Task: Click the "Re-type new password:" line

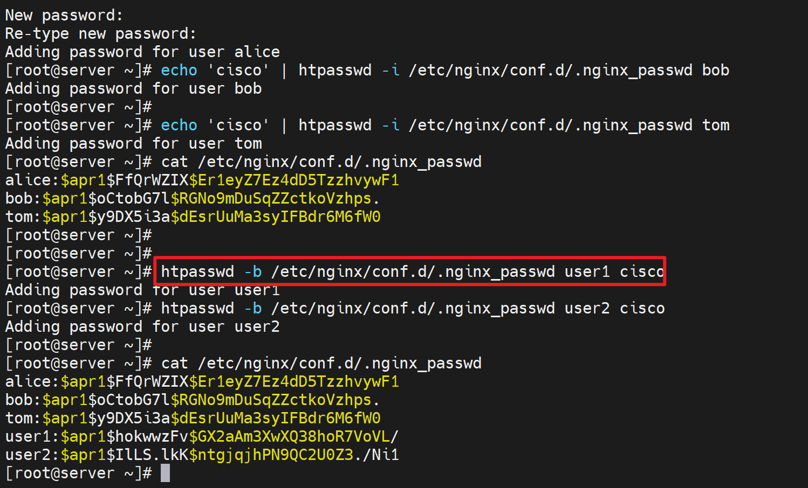Action: [100, 33]
